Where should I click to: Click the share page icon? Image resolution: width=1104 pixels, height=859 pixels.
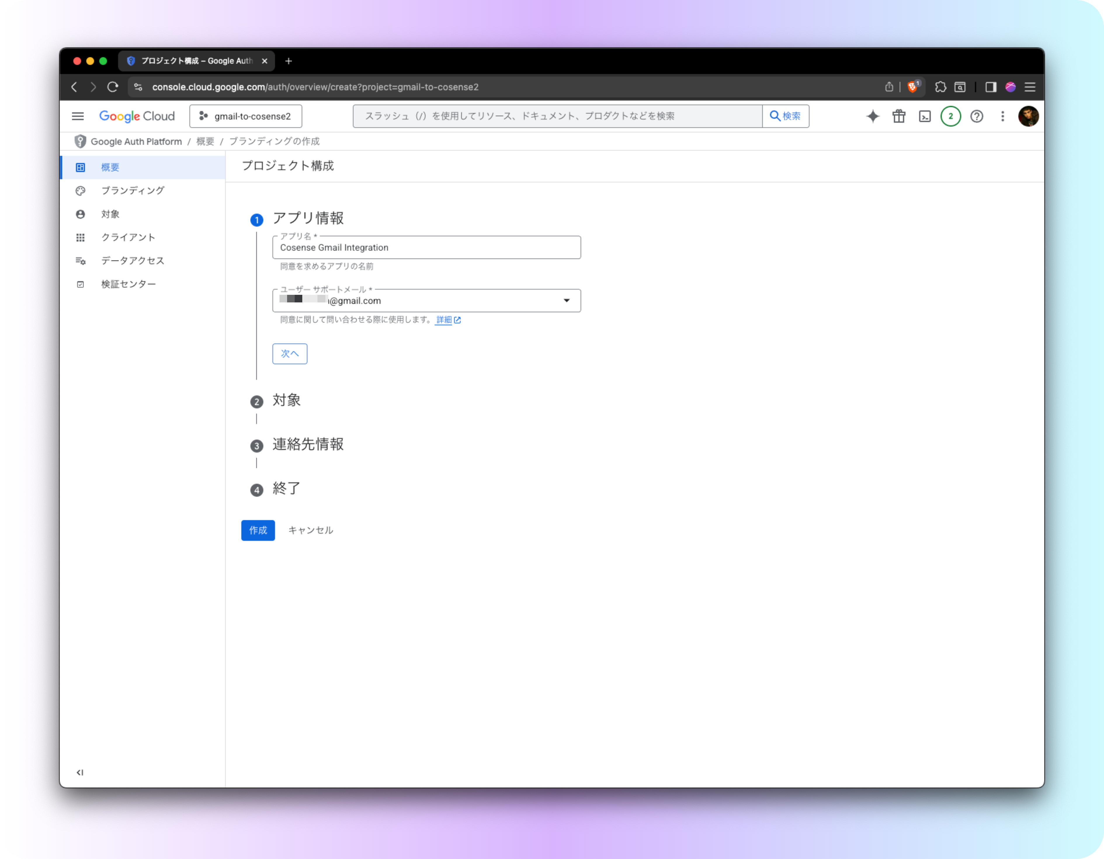(x=889, y=87)
